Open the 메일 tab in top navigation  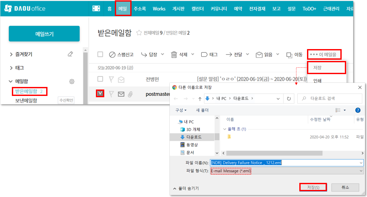click(x=123, y=9)
